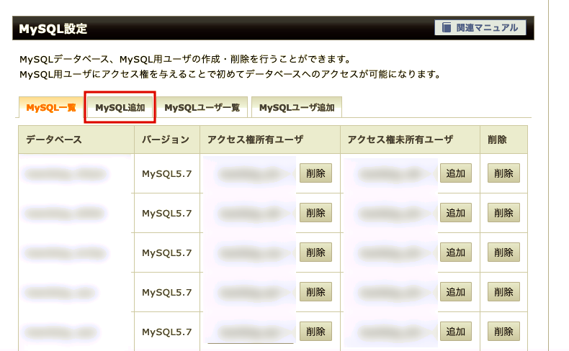
Task: Click the book icon beside 関連マニュアル
Action: click(447, 27)
